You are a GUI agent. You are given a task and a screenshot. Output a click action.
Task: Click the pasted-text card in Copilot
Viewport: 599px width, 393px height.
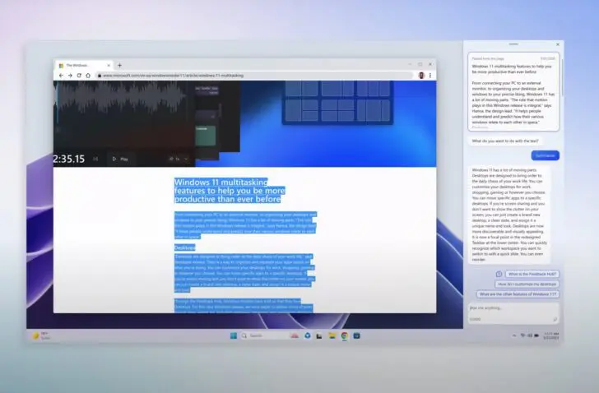[513, 92]
